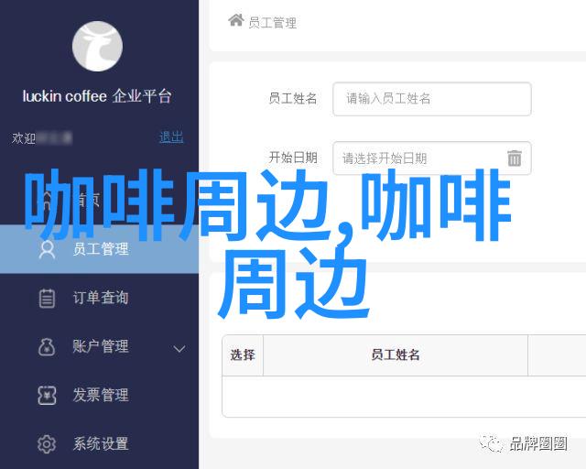Image resolution: width=586 pixels, height=469 pixels.
Task: Open the 请选择开始日期 date picker field
Action: [431, 158]
